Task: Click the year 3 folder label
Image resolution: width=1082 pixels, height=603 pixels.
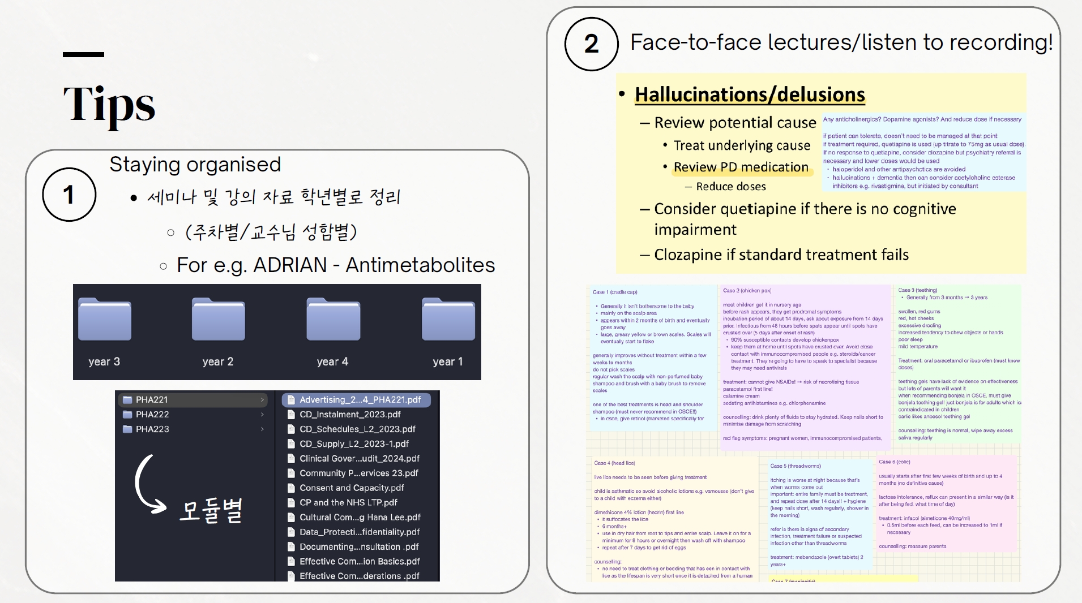Action: 104,361
